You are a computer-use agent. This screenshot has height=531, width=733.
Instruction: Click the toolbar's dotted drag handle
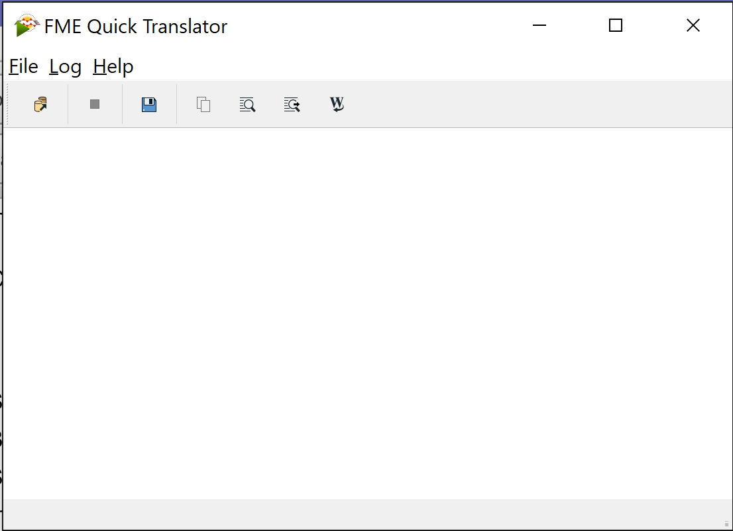tap(7, 104)
